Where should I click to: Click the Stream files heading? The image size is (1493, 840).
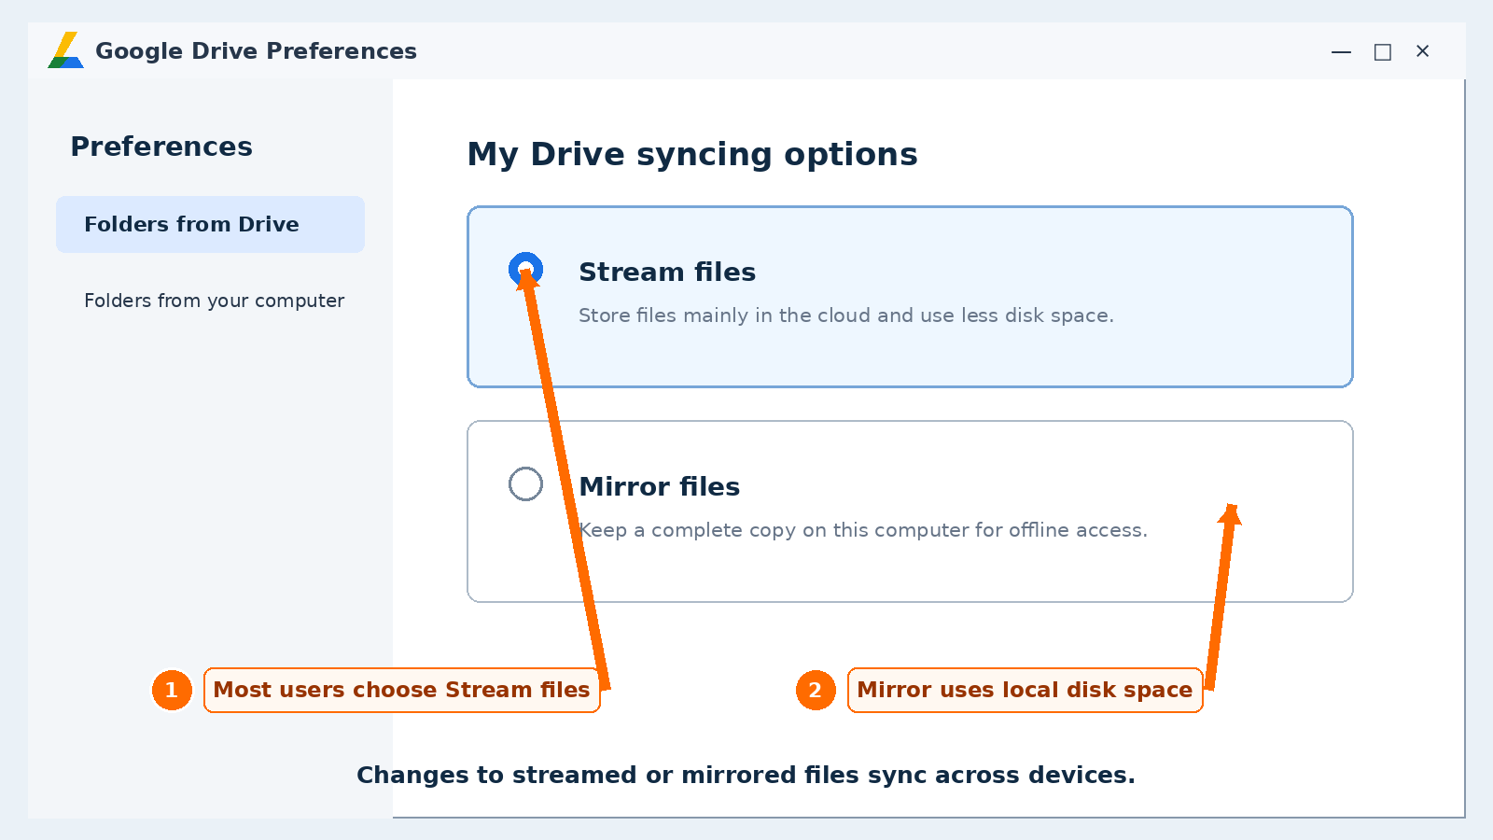666,272
